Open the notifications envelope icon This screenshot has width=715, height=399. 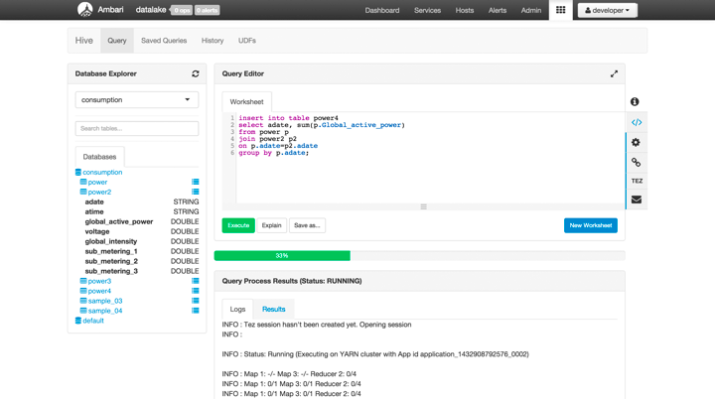[x=636, y=199]
